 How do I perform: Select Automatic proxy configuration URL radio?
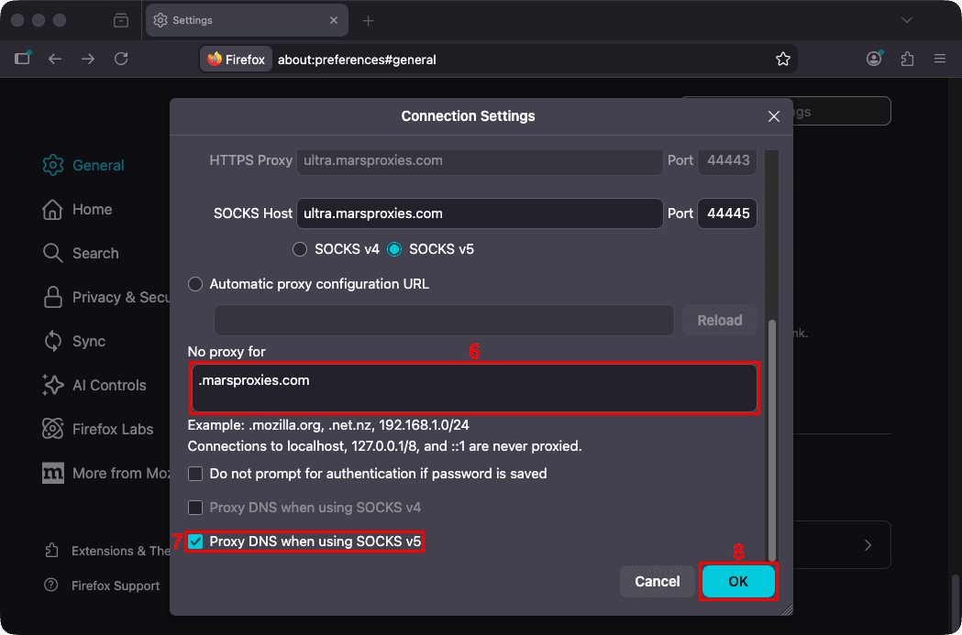pyautogui.click(x=195, y=284)
